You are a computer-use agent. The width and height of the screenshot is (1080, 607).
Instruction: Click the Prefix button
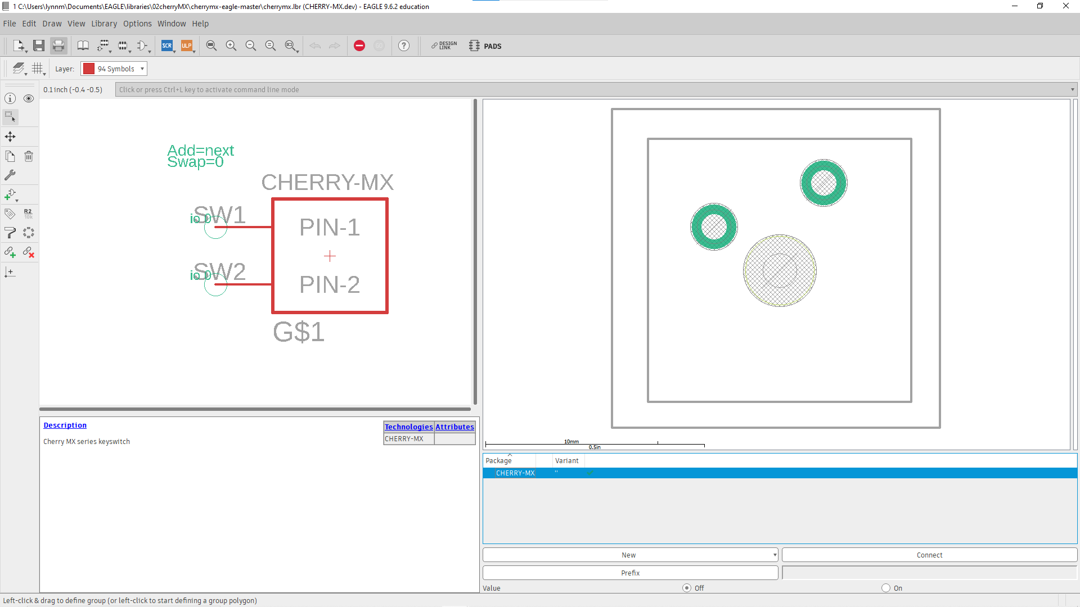pyautogui.click(x=630, y=573)
